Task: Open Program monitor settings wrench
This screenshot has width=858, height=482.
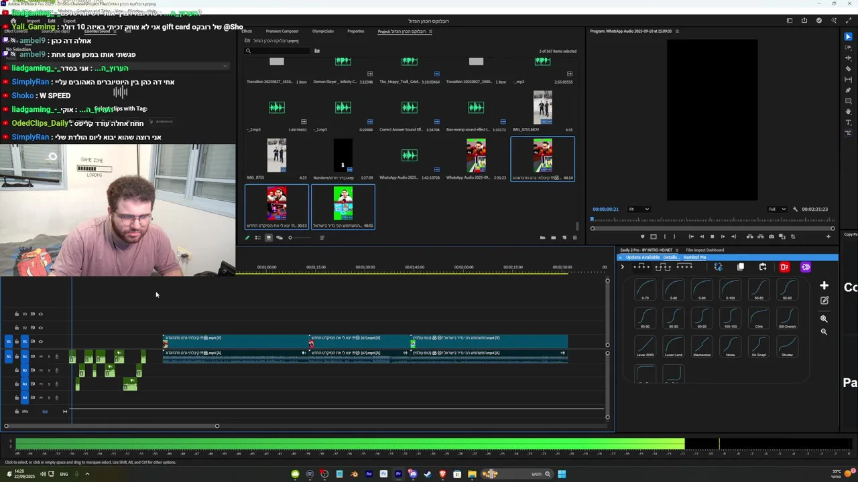Action: tap(795, 209)
